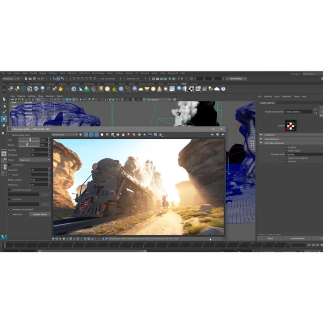Disable the Hardware Accelerated checkbox
This screenshot has width=323, height=323.
[9, 210]
